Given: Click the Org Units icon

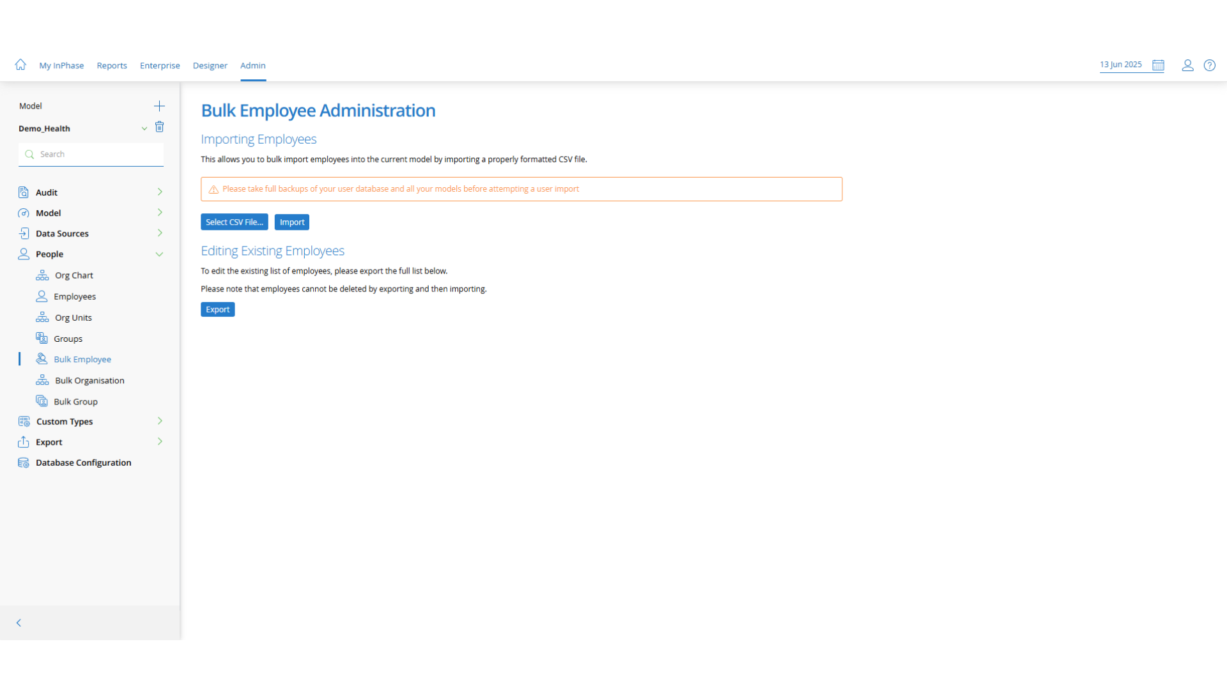Looking at the screenshot, I should click(42, 318).
